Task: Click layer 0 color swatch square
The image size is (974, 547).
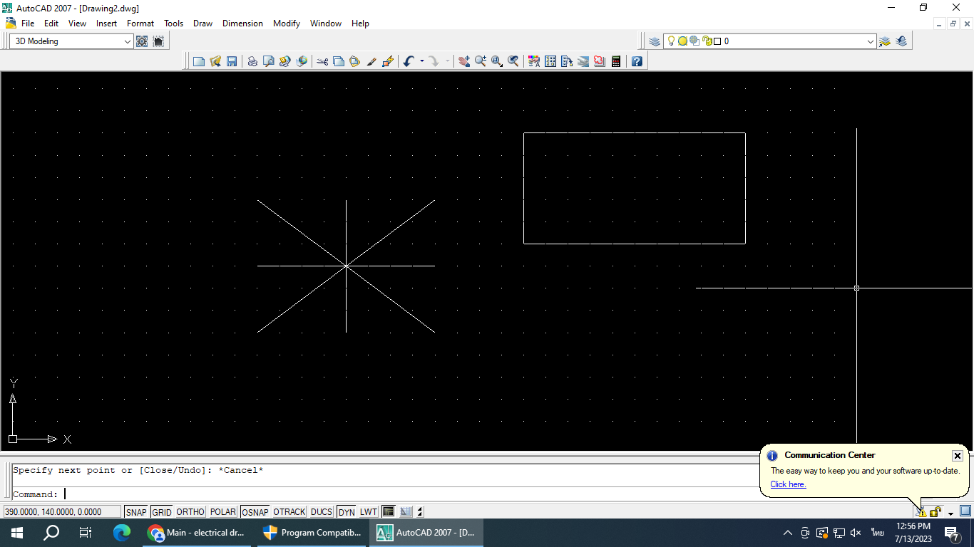Action: 717,41
